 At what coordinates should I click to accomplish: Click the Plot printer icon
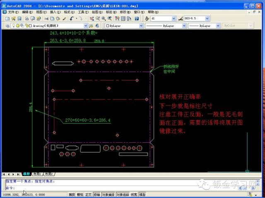pos(27,19)
